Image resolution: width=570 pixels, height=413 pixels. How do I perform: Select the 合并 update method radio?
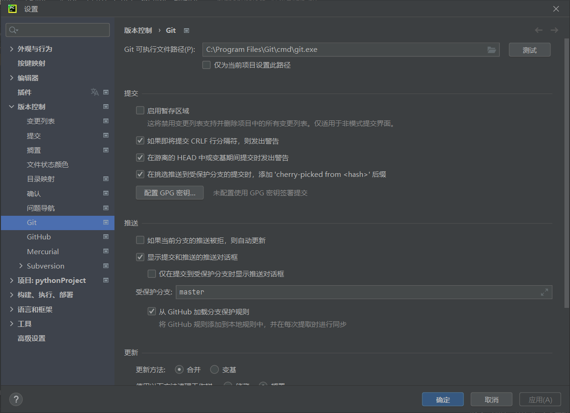pos(179,369)
